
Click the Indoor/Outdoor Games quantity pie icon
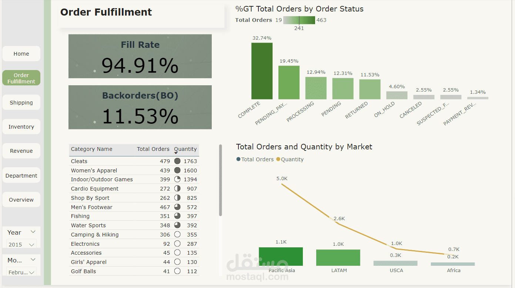177,179
